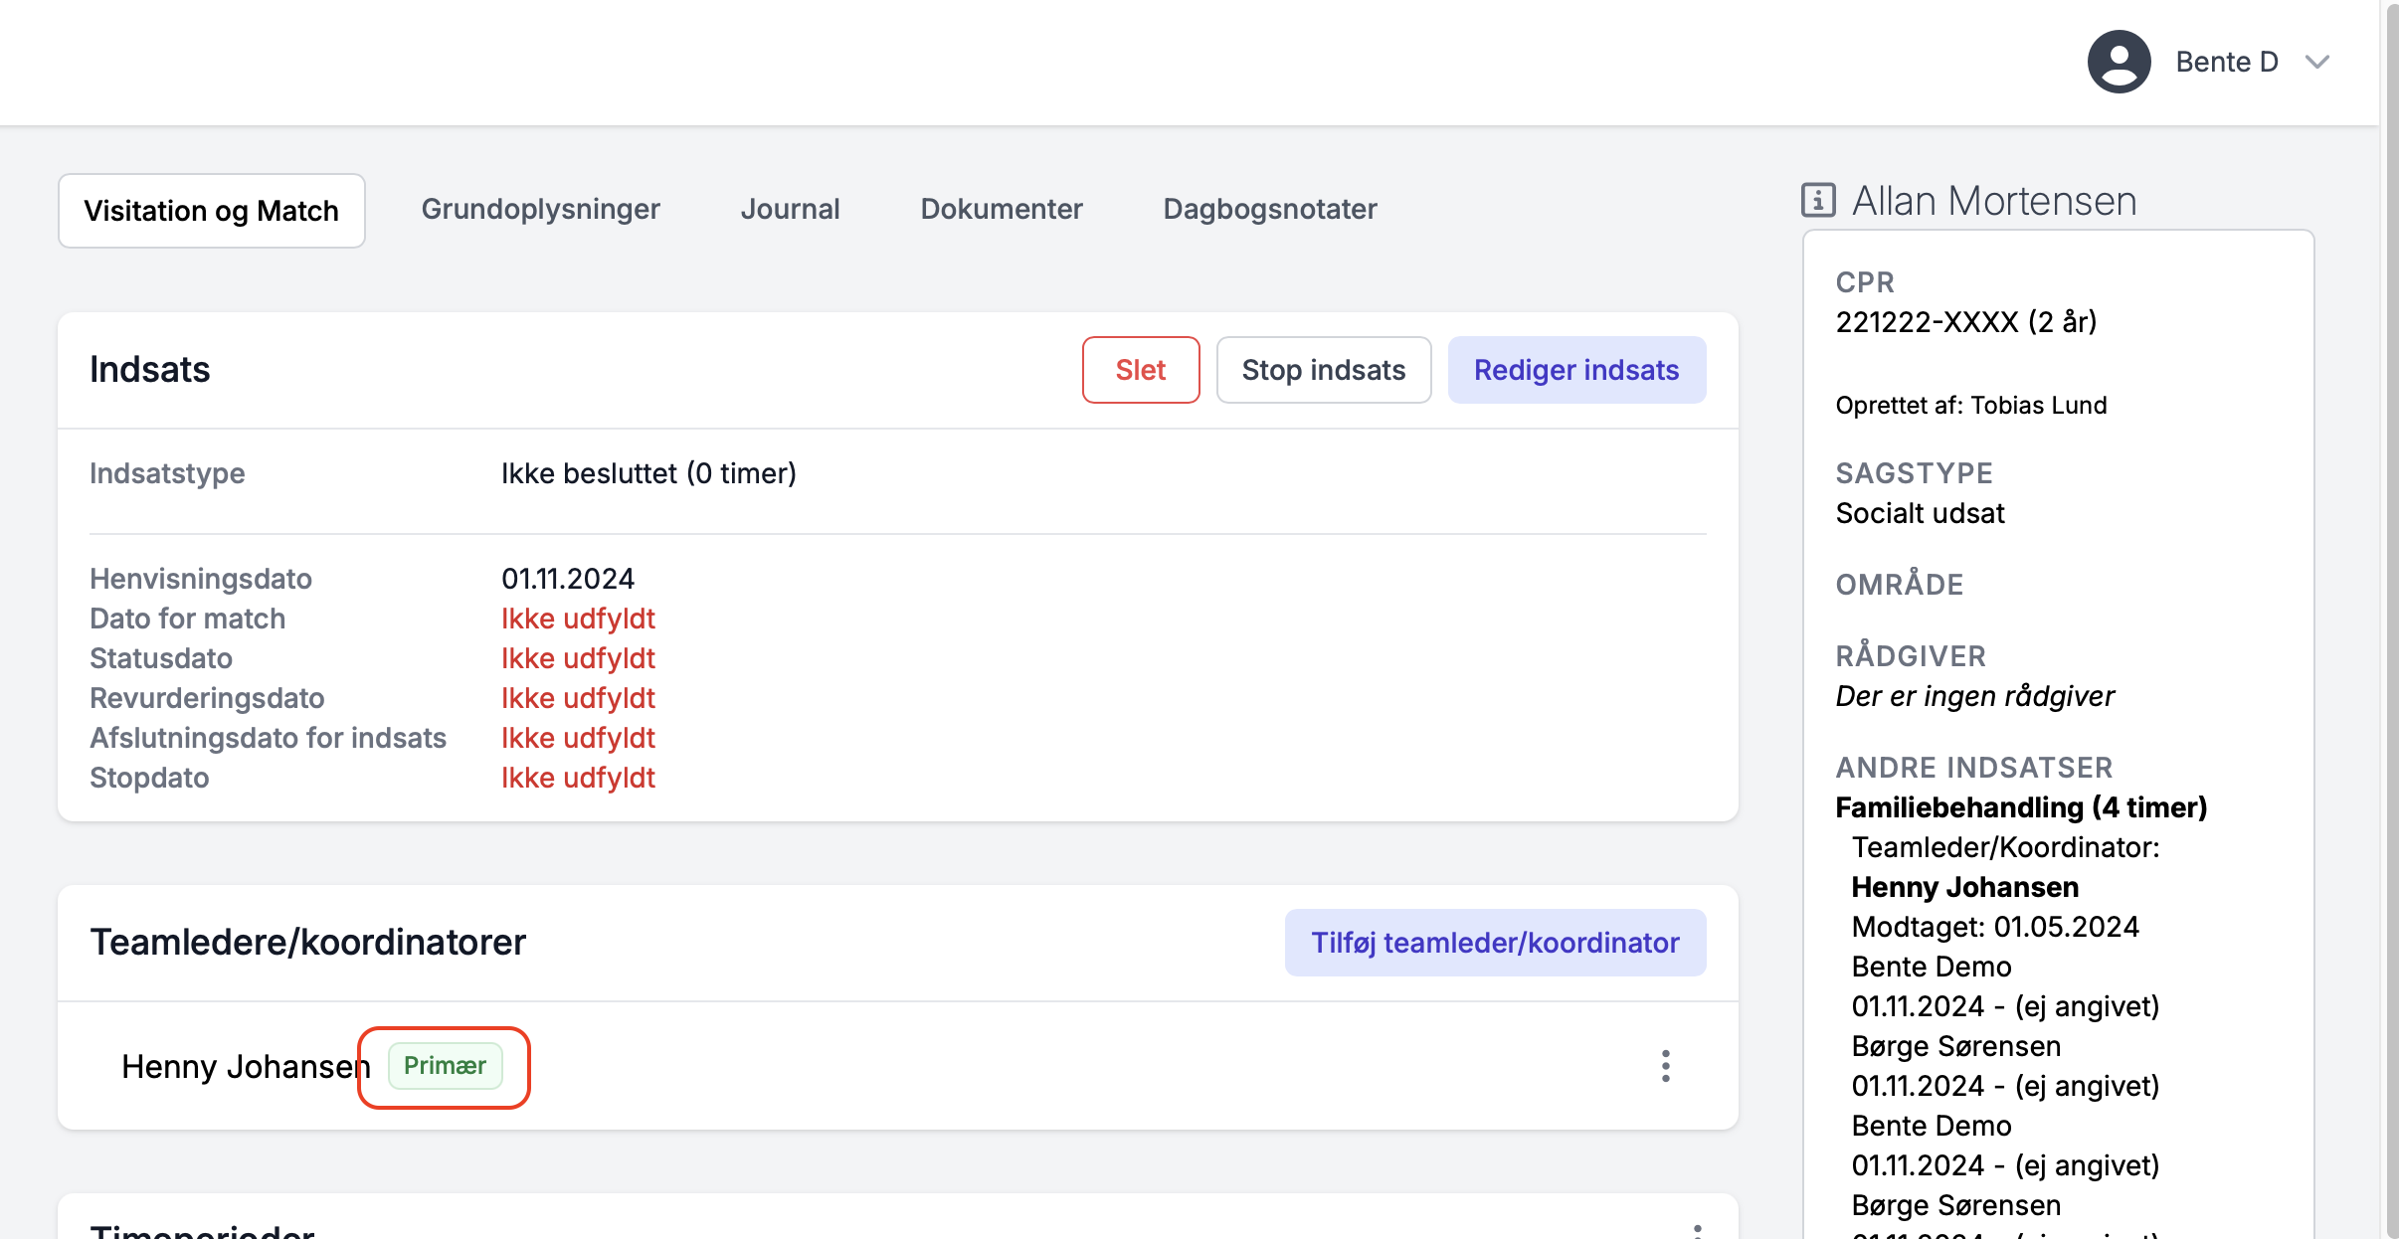
Task: Expand the Bente D account dropdown chevron
Action: pos(2317,62)
